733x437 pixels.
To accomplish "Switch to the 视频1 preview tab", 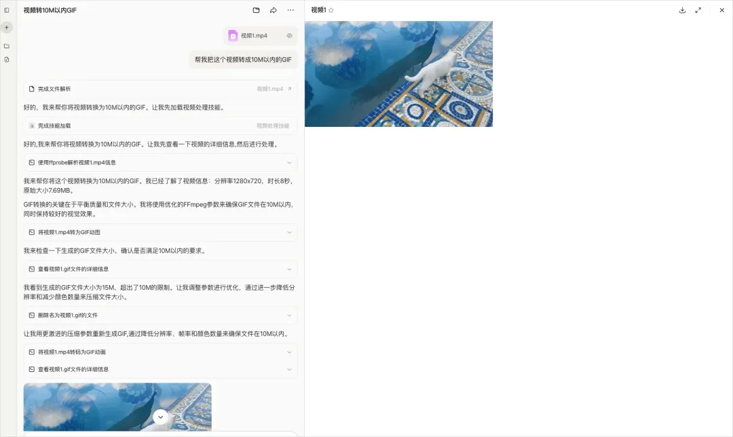I will (318, 10).
